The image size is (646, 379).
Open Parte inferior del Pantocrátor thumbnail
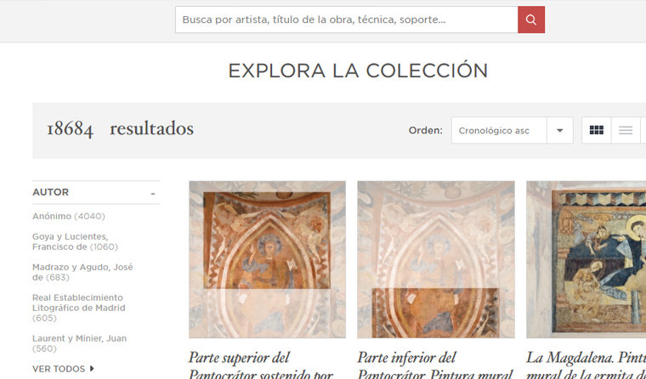click(x=436, y=259)
